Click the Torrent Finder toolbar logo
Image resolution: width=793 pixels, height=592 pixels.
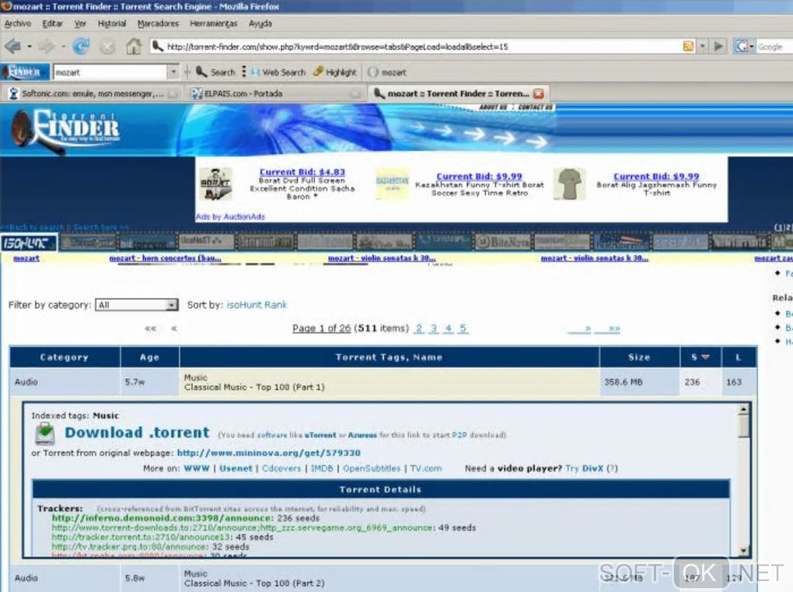pyautogui.click(x=25, y=72)
